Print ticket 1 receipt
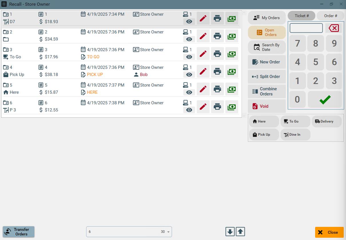This screenshot has width=346, height=240. (x=217, y=18)
